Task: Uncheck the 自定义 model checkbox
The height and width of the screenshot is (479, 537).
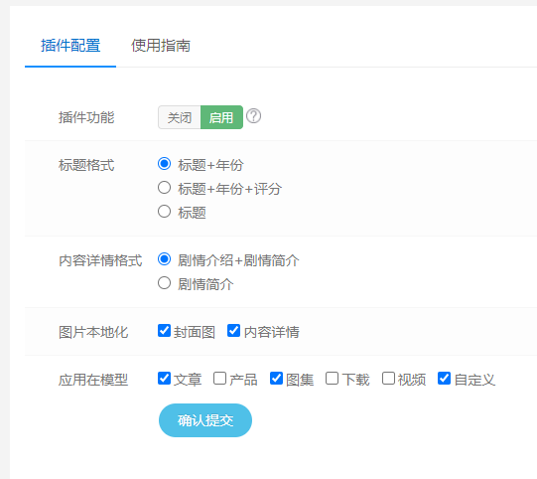Action: (x=444, y=379)
